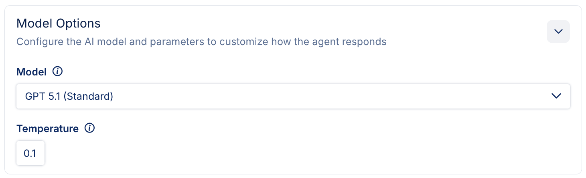The height and width of the screenshot is (178, 586).
Task: Click the Temperature field label
Action: (x=47, y=129)
